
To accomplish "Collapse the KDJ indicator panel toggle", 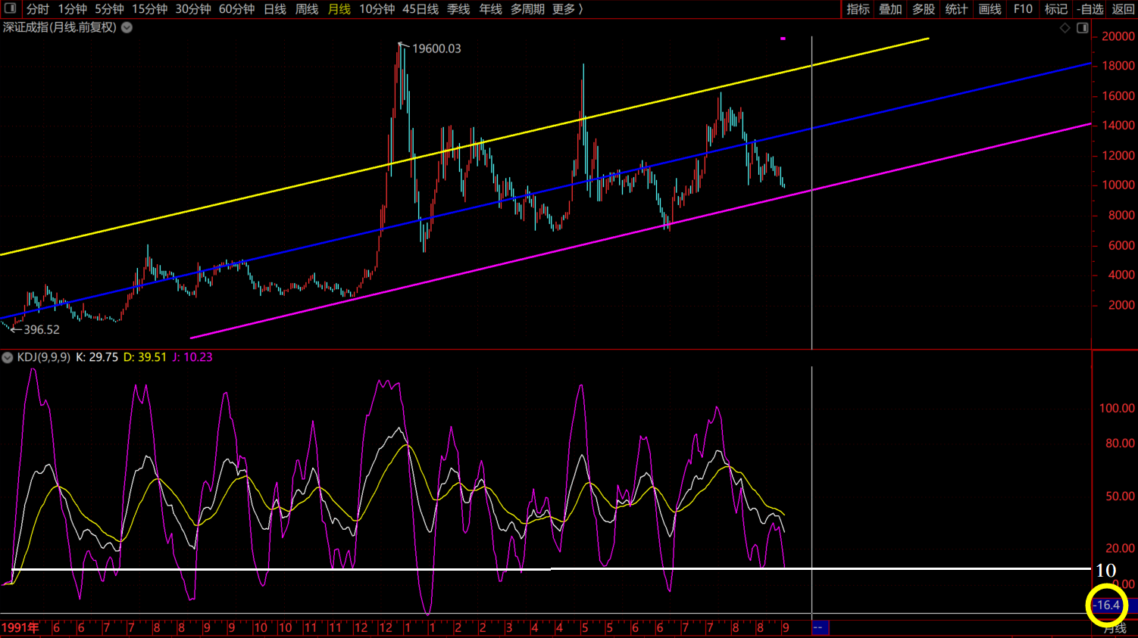I will 8,357.
